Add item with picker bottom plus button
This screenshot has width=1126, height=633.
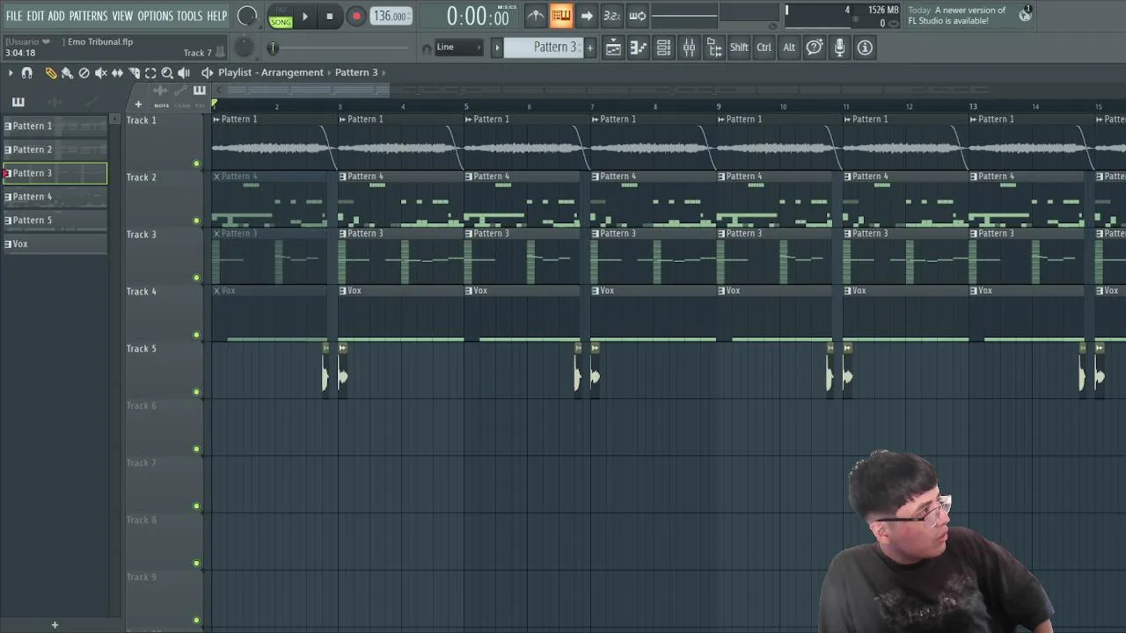55,625
